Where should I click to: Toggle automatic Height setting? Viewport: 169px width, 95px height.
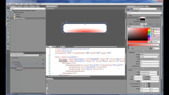click(x=158, y=74)
